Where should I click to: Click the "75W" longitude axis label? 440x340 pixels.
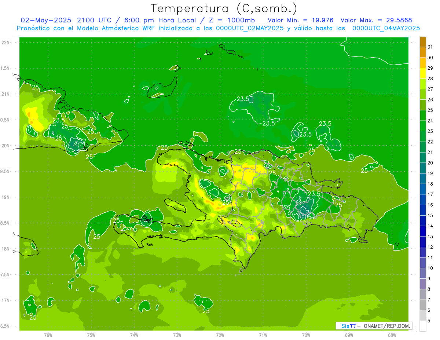(91, 335)
